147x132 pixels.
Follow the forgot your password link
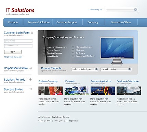pyautogui.click(x=13, y=57)
